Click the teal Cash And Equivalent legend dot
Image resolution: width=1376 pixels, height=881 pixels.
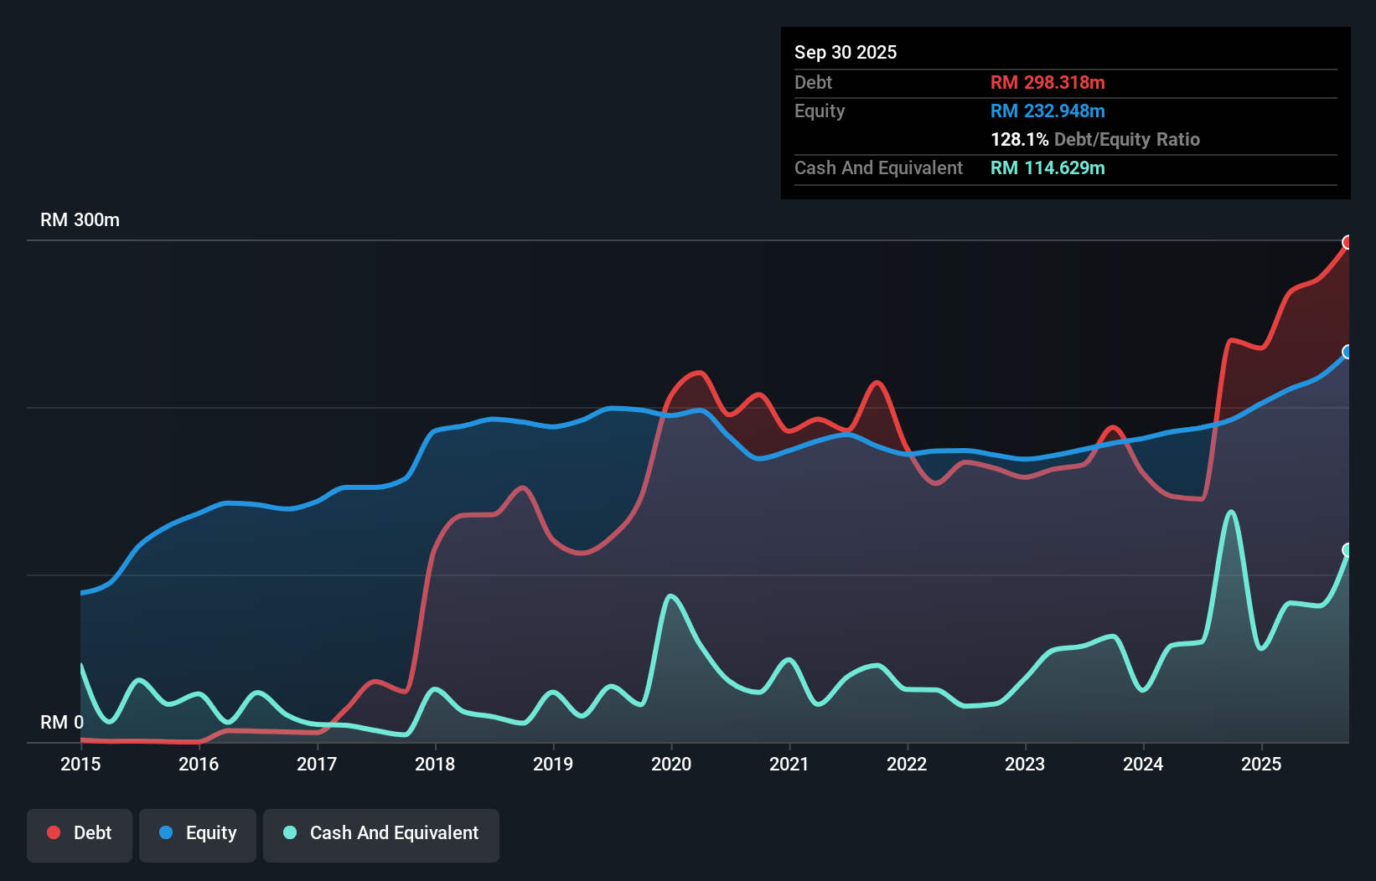pos(289,833)
